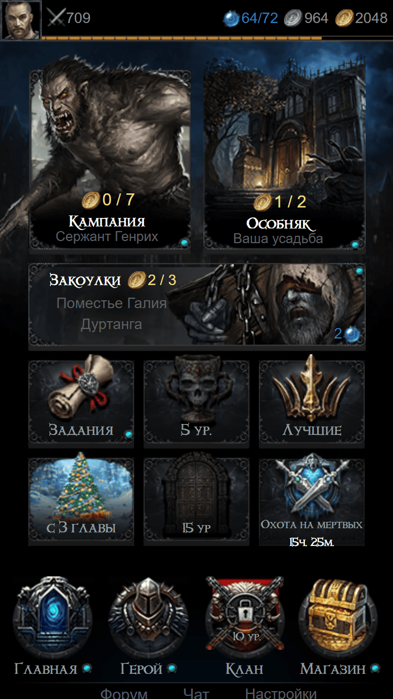Open the Форум link
Screen dimensions: 393x699
(124, 694)
